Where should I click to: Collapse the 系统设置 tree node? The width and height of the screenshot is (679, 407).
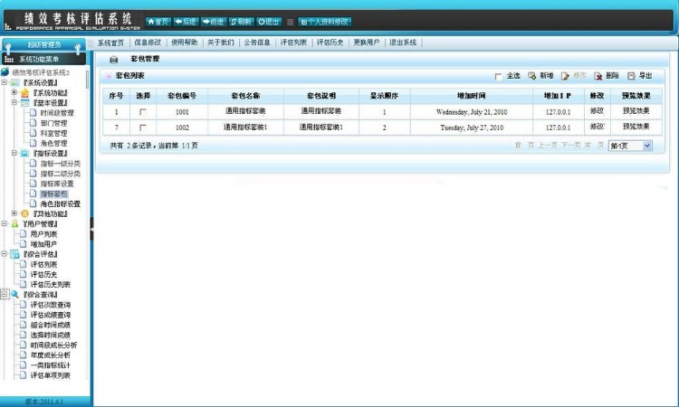click(x=5, y=82)
